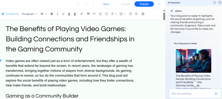Viewport: 222px width, 99px height.
Task: Click the Redo arrow icon
Action: [x=86, y=4]
